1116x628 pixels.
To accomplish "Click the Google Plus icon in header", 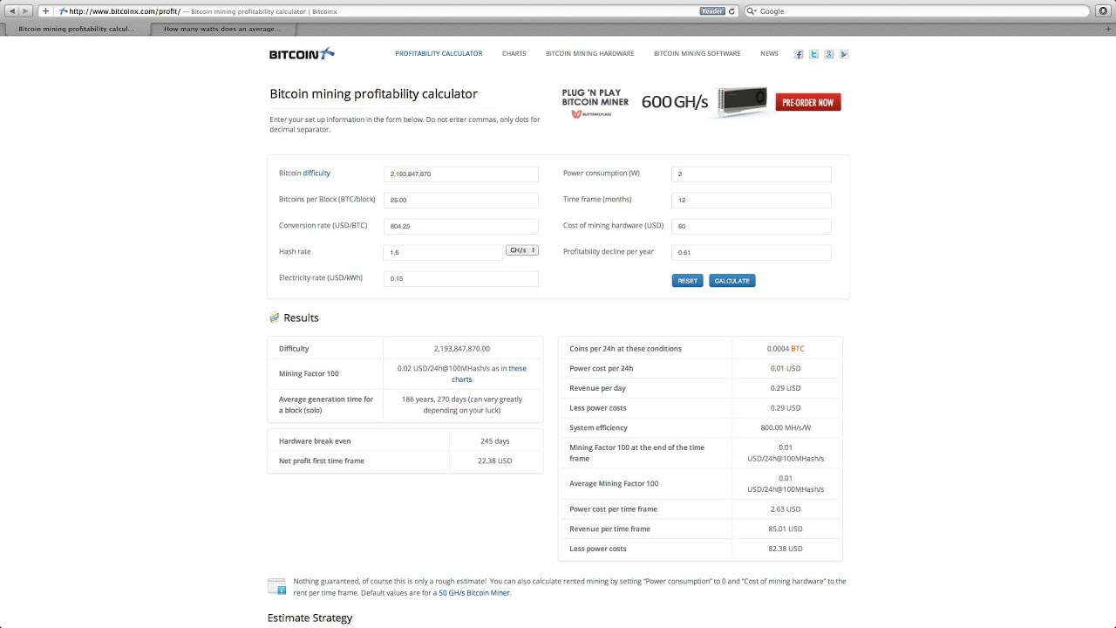I will point(828,54).
